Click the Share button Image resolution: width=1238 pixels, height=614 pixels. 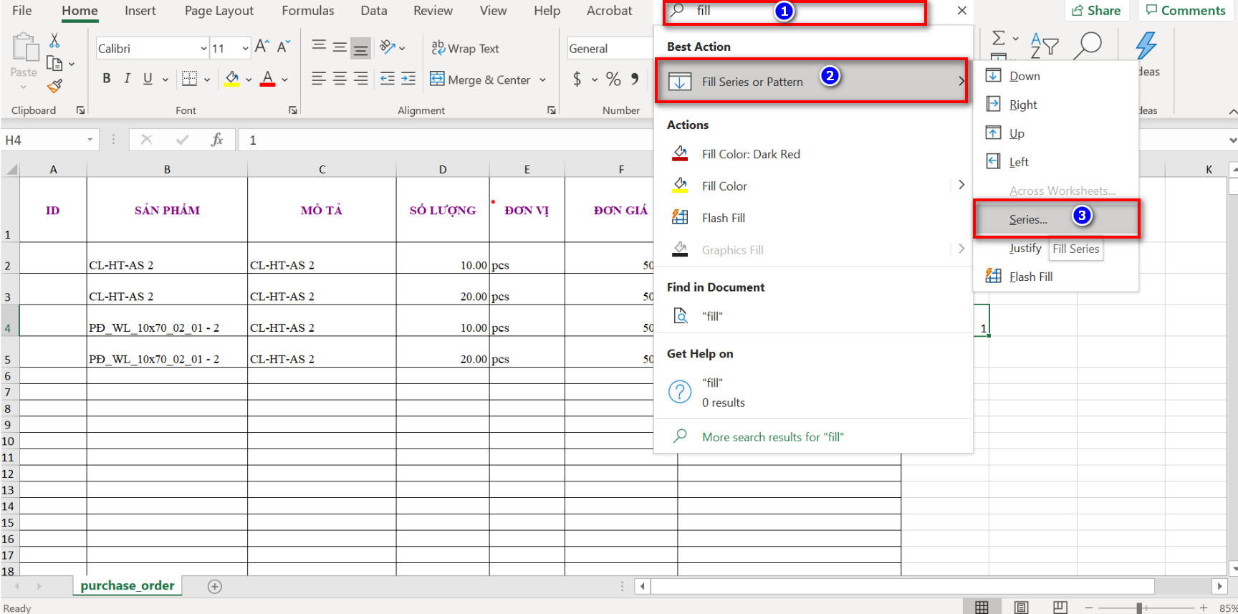click(x=1096, y=11)
